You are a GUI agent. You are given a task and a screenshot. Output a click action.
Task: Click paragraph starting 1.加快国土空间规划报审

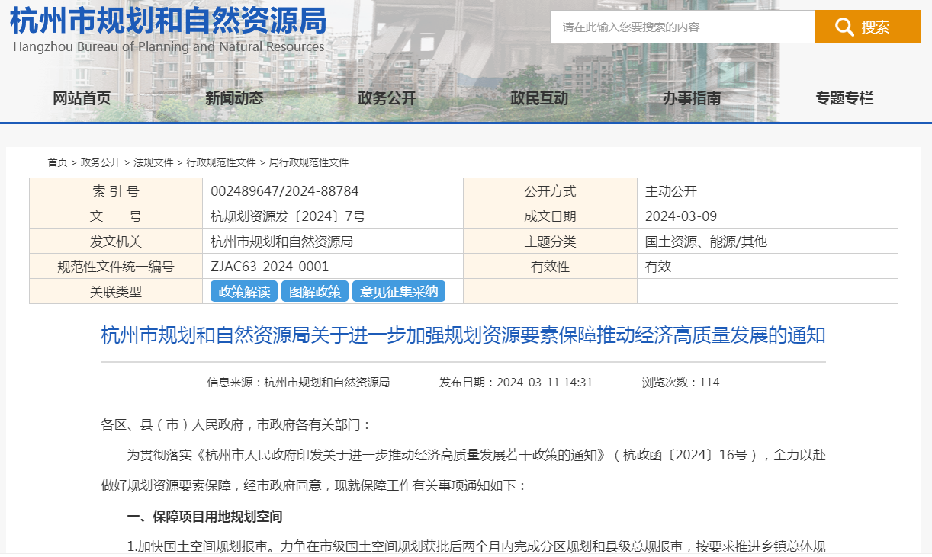coord(476,547)
